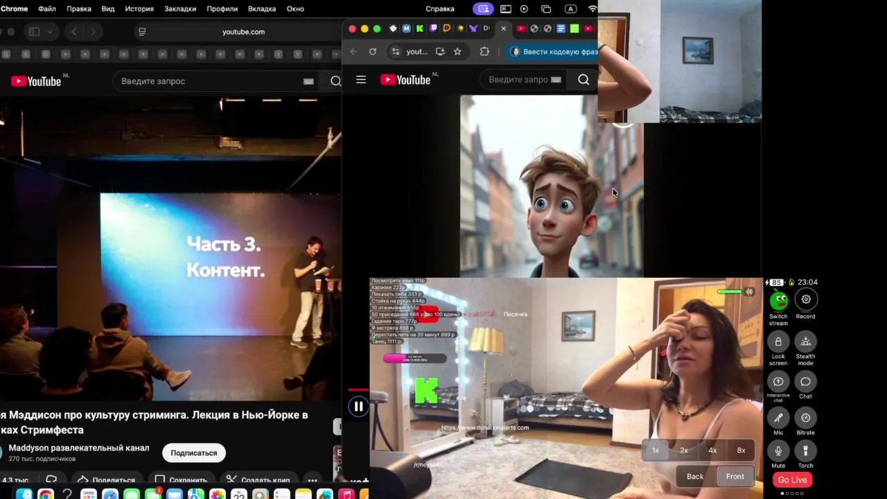The height and width of the screenshot is (499, 887).
Task: Select 8x camera zoom
Action: click(741, 450)
